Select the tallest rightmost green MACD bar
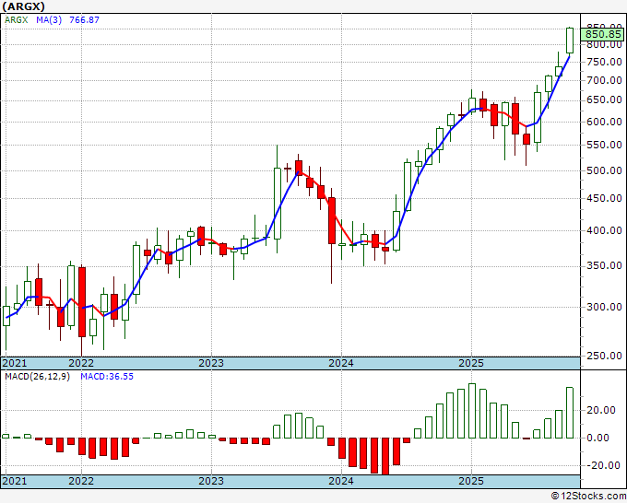Image resolution: width=627 pixels, height=503 pixels. (x=570, y=413)
